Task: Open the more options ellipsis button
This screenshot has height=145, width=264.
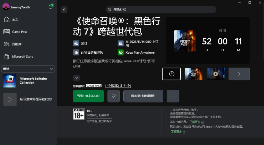Action: pyautogui.click(x=173, y=96)
